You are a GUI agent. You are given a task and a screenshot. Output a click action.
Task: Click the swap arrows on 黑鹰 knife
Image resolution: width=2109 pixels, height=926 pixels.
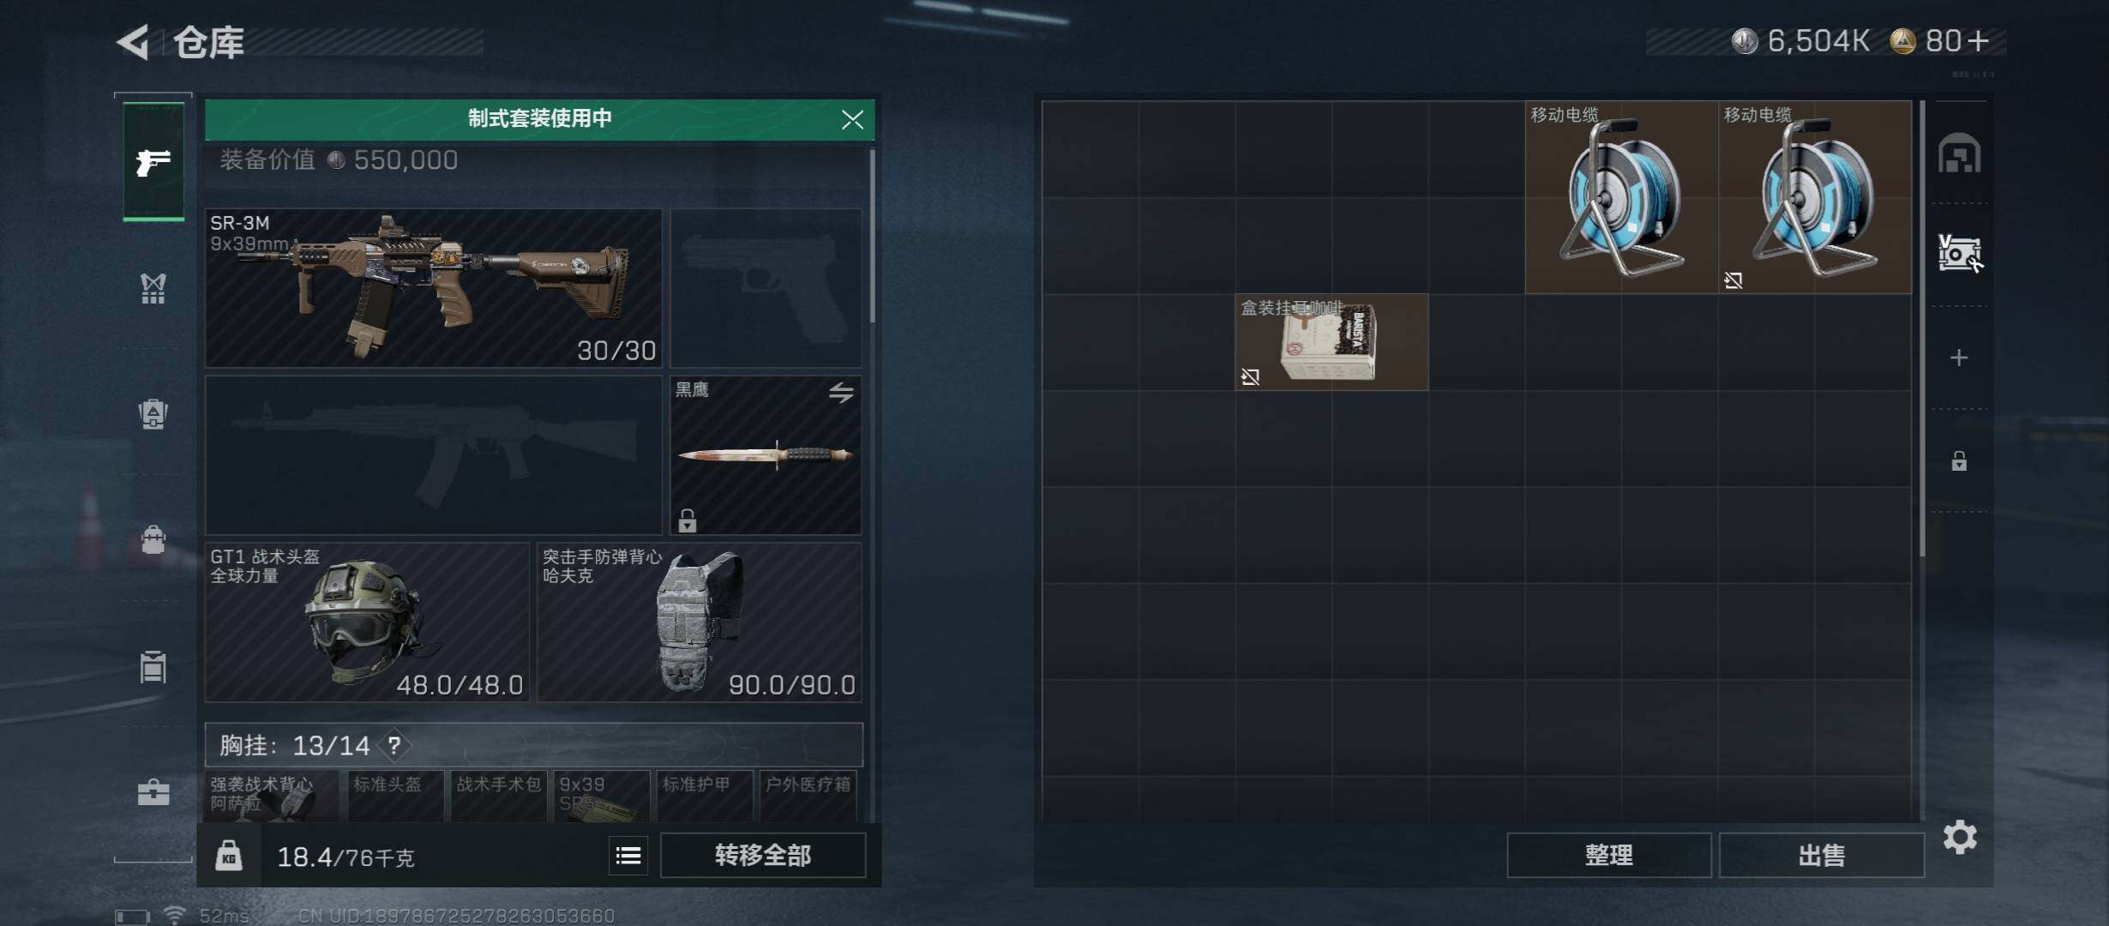[841, 393]
